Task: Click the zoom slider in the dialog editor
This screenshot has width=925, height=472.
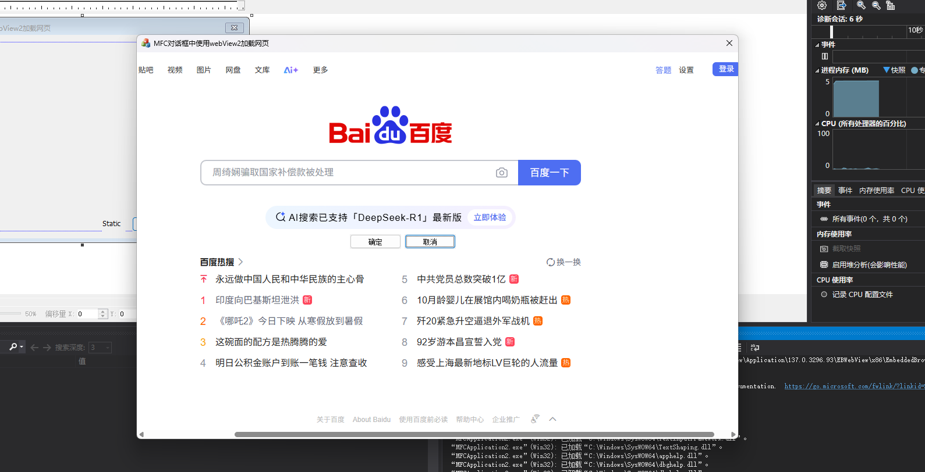Action: pyautogui.click(x=10, y=314)
